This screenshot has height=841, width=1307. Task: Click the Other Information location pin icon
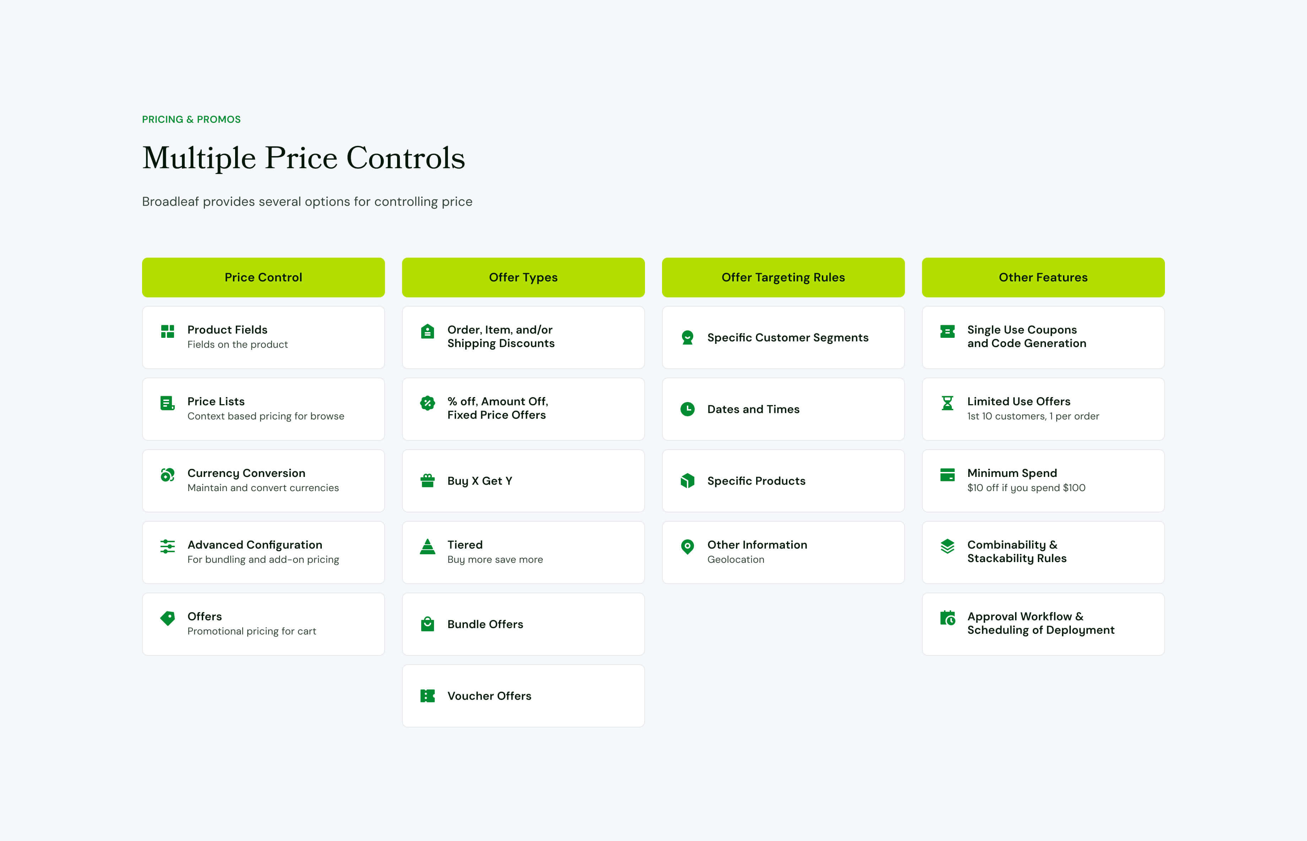coord(688,546)
